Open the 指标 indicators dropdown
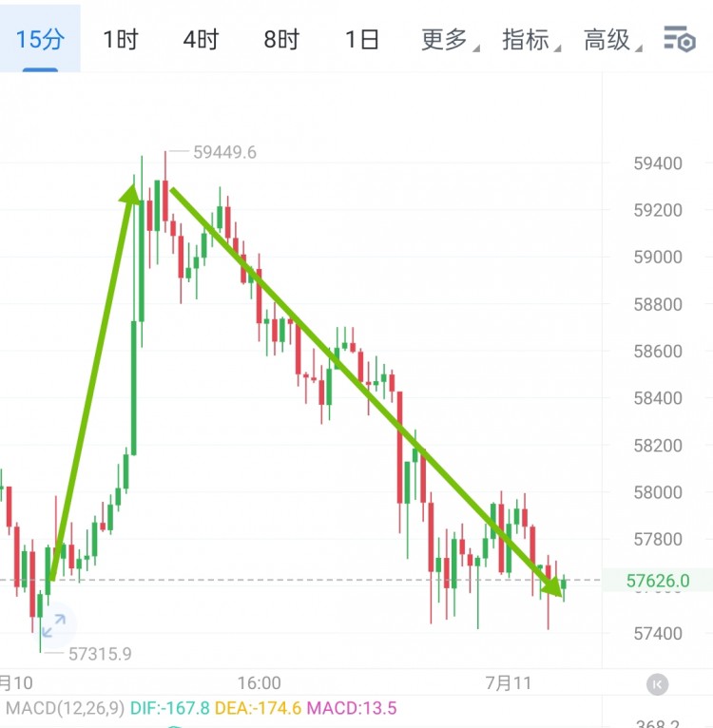Viewport: 713px width, 728px height. click(x=530, y=40)
